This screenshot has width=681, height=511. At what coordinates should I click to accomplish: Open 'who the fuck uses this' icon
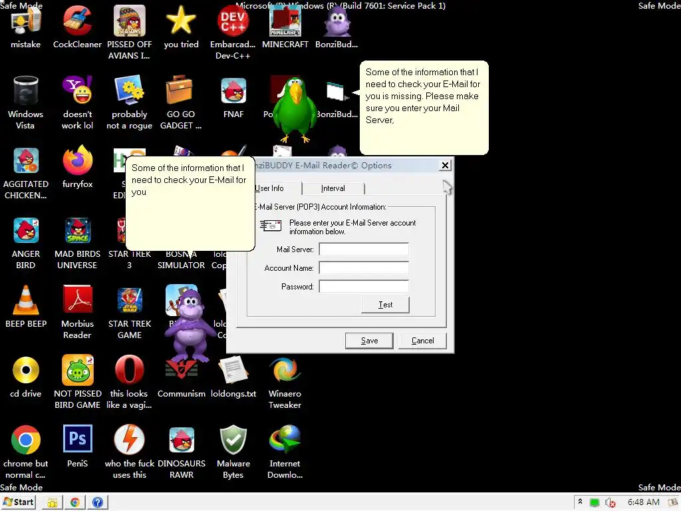129,440
